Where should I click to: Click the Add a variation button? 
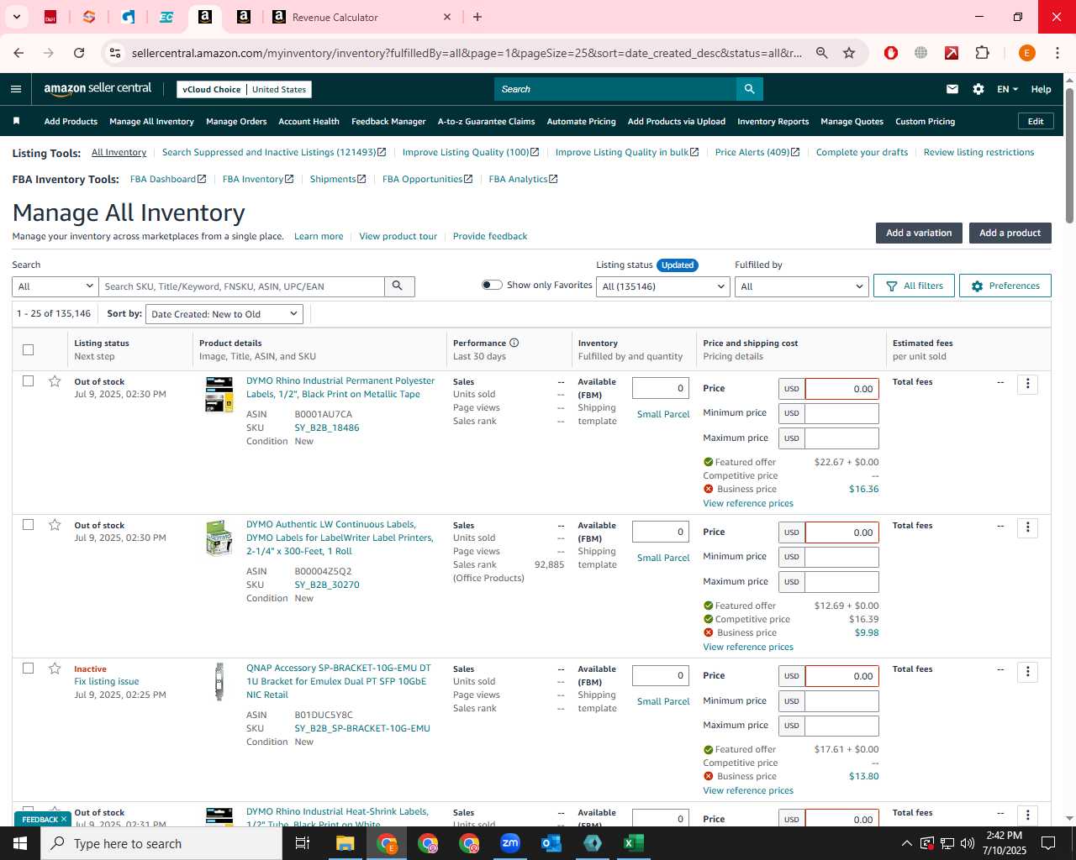click(919, 233)
